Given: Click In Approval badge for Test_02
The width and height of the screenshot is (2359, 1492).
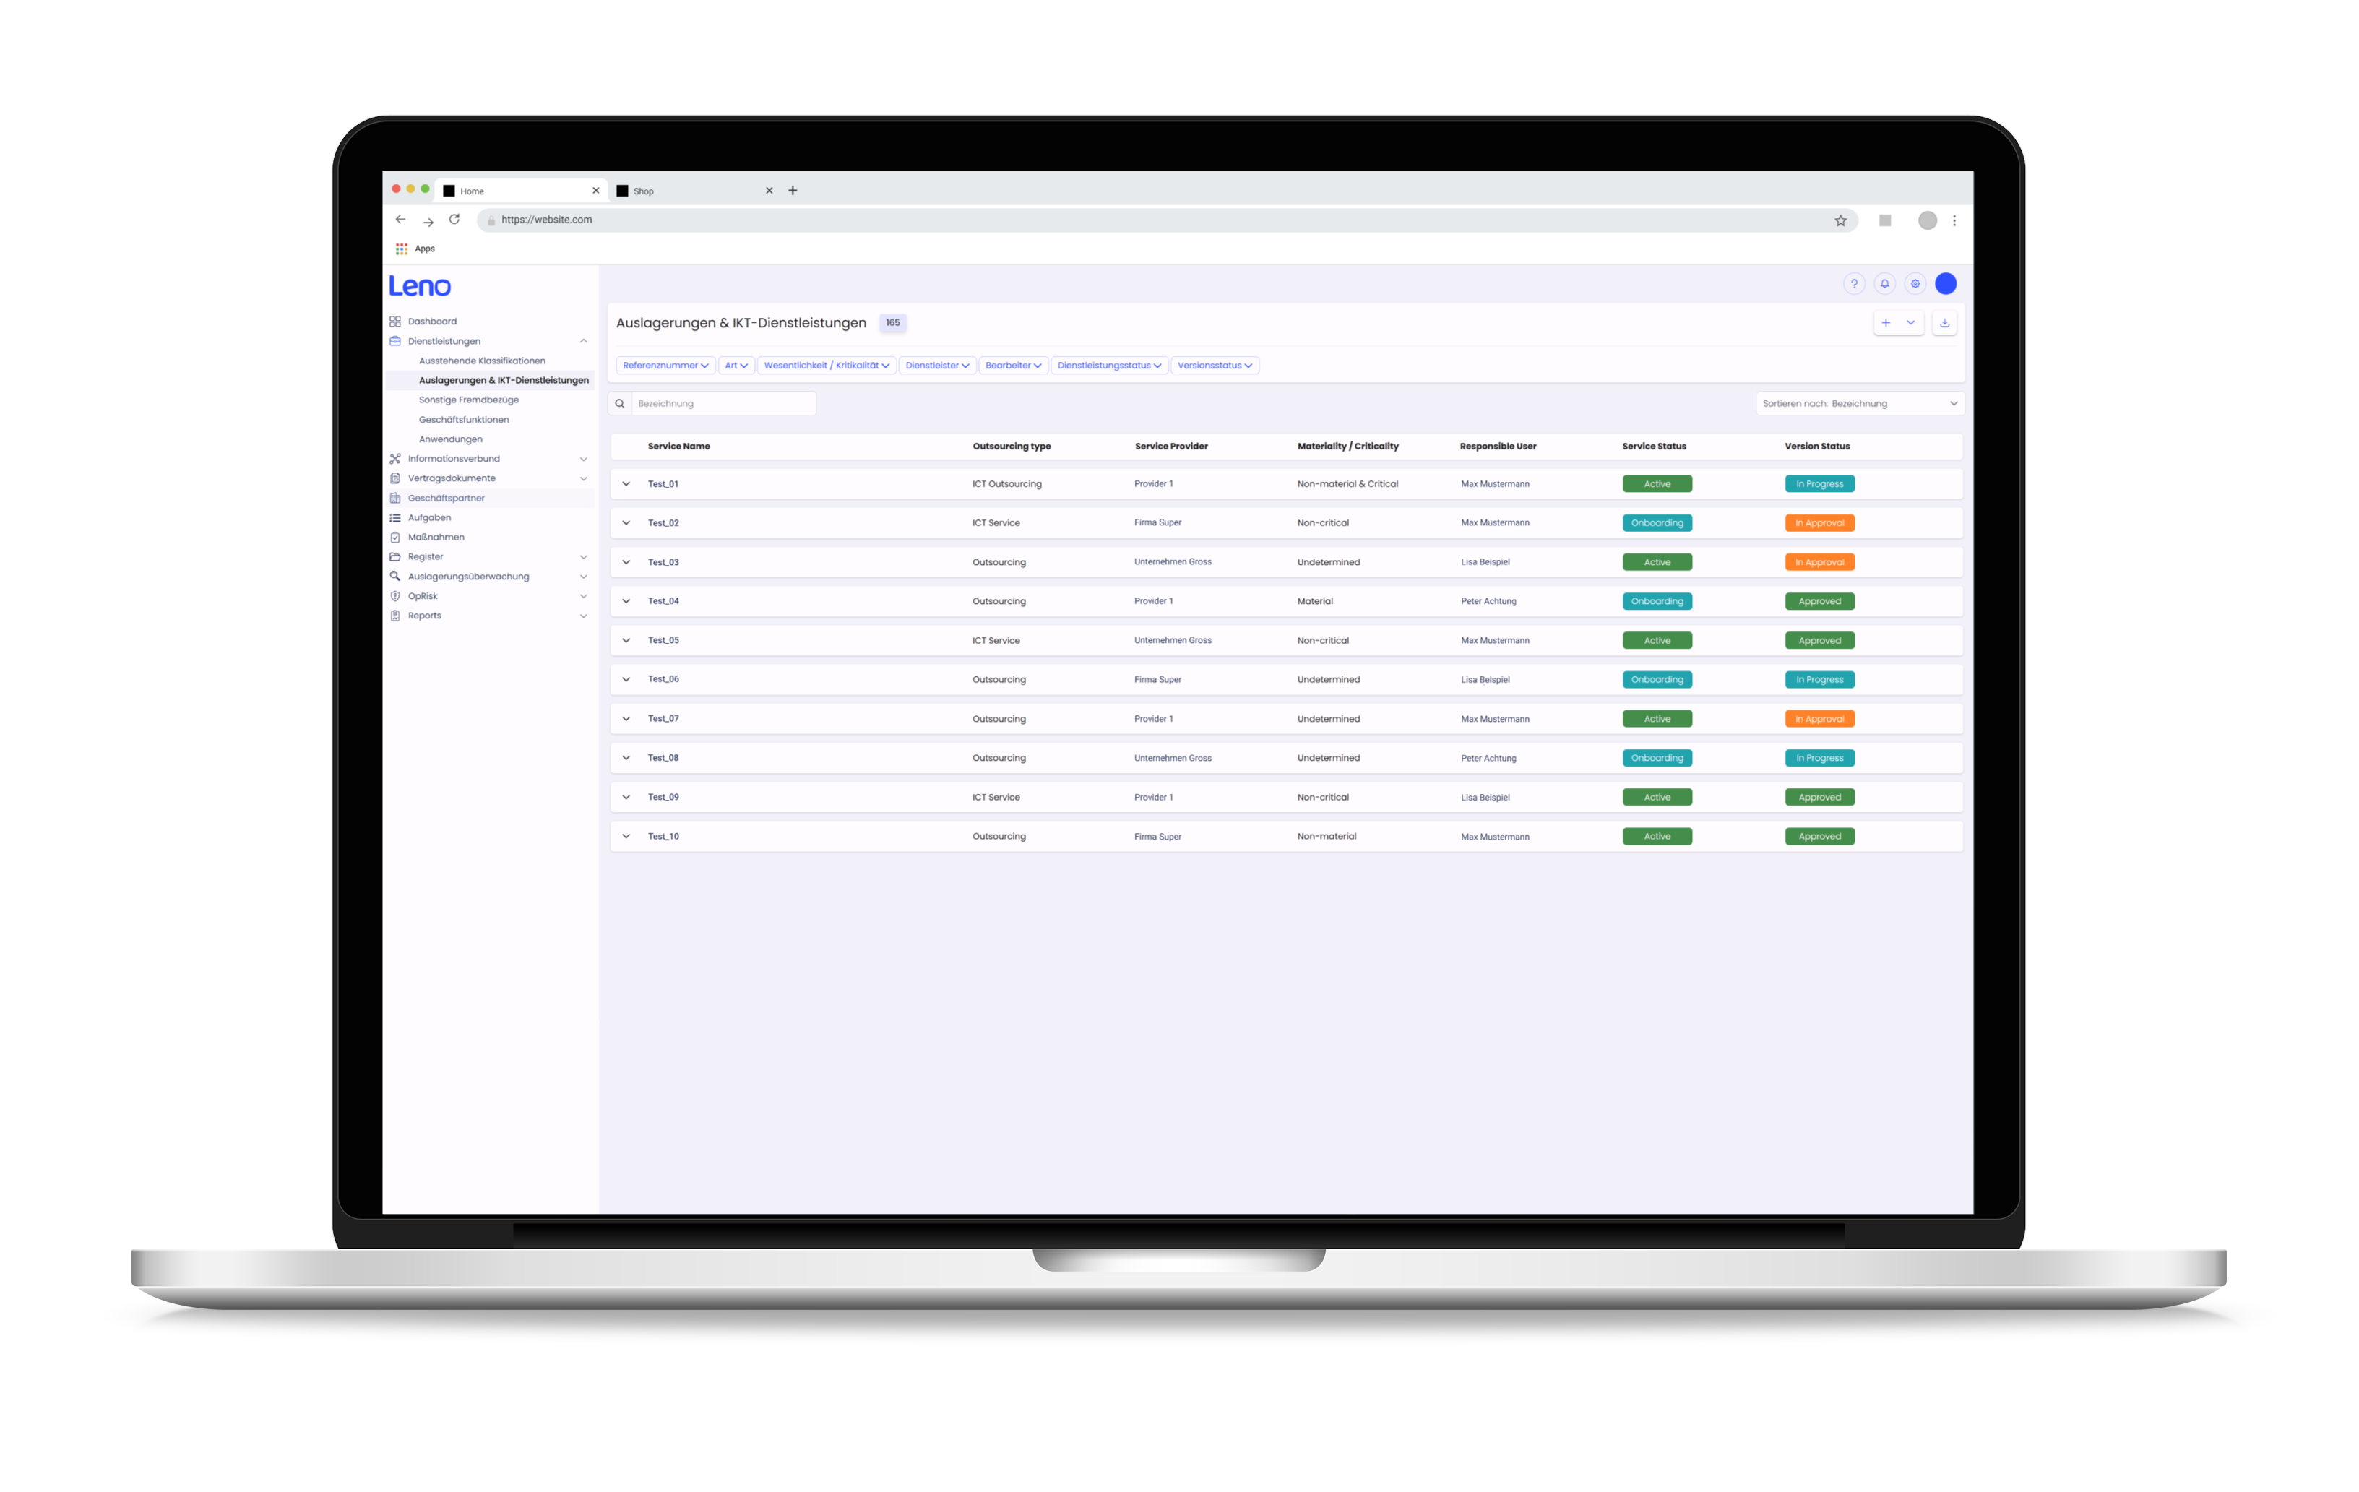Looking at the screenshot, I should [x=1819, y=523].
